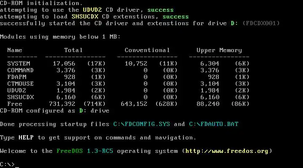
Task: Select the CTMOUSE row name
Action: click(20, 84)
